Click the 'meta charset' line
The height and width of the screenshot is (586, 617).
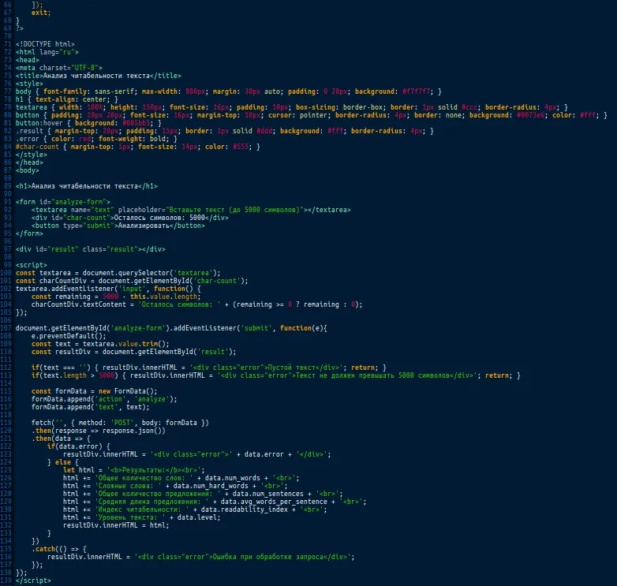tap(59, 68)
